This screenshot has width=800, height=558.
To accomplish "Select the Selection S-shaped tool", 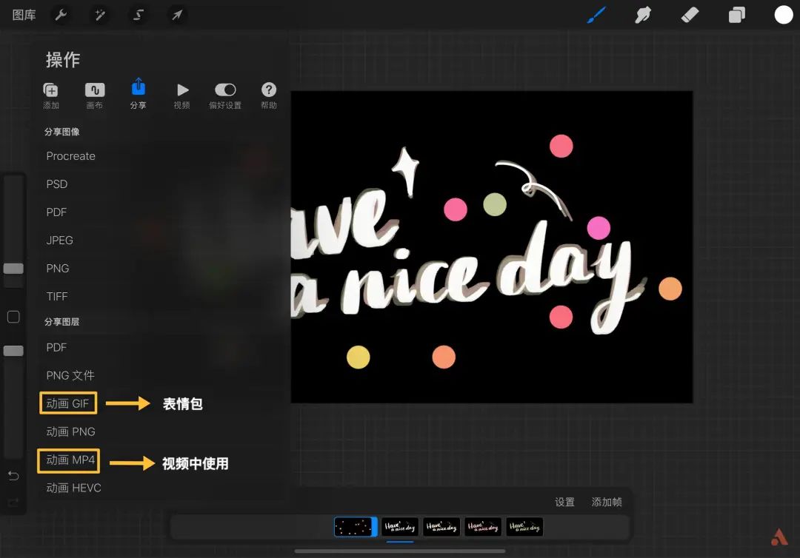I will [x=139, y=15].
